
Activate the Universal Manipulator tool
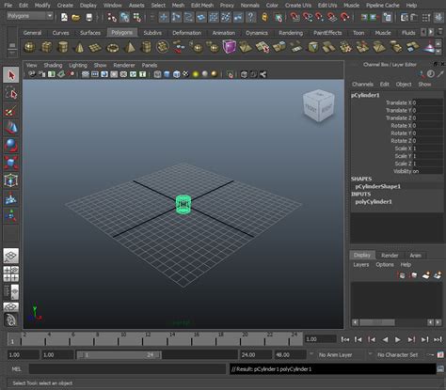[11, 180]
